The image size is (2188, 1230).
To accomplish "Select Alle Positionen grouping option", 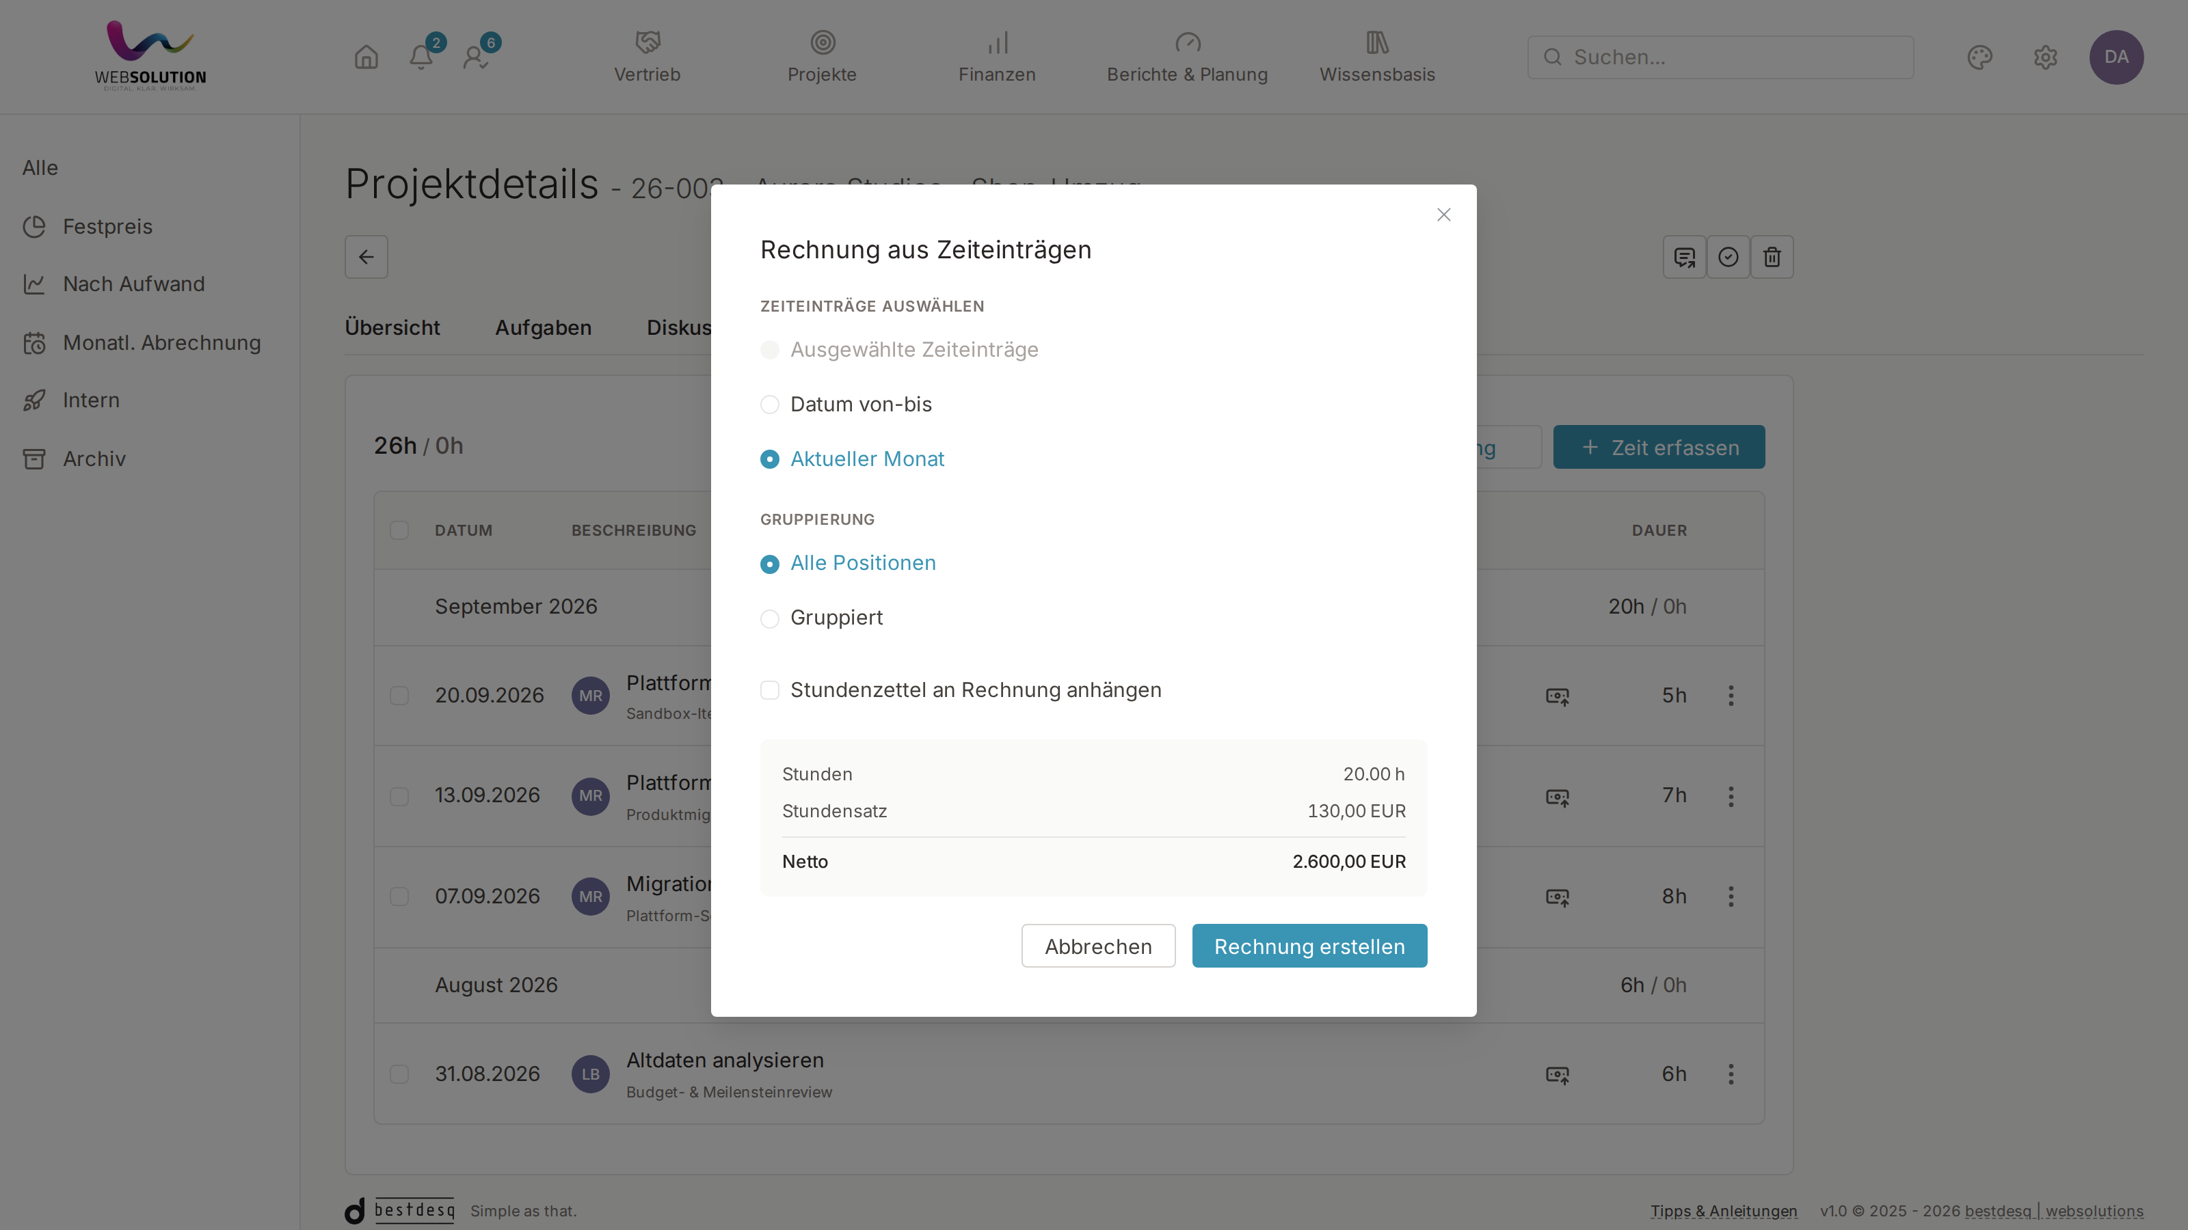I will (847, 563).
